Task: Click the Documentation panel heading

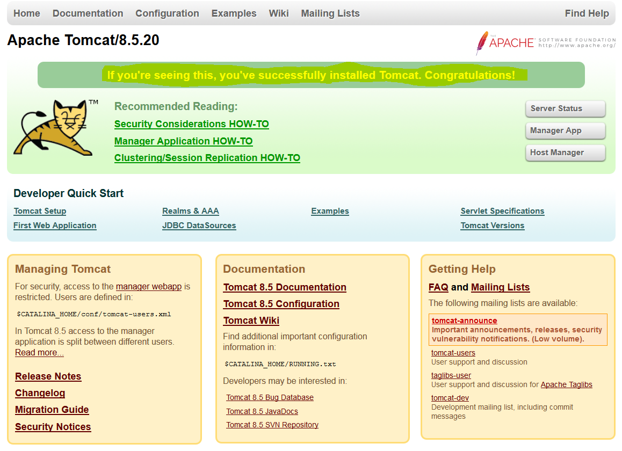Action: 264,269
